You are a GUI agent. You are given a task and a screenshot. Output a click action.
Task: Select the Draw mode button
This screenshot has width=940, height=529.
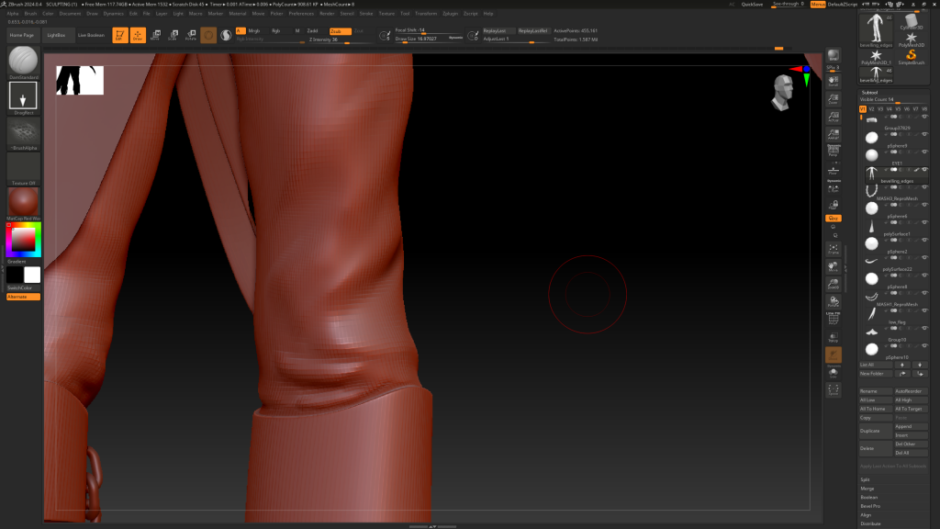coord(138,35)
